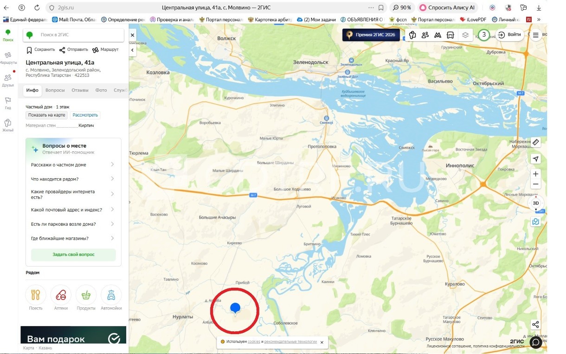Open the cookies link in notice
Viewport: 566px width, 354px height.
pyautogui.click(x=254, y=342)
